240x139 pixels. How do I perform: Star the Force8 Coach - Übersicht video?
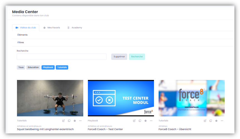[216, 121]
